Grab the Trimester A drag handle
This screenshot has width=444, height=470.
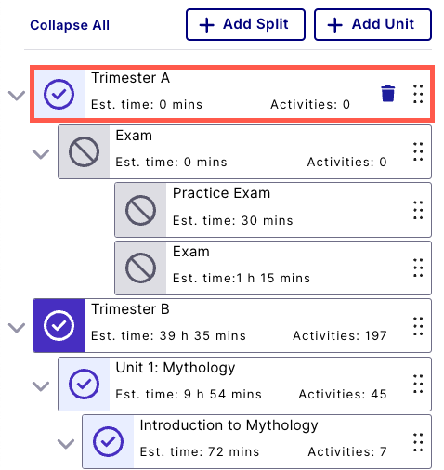[x=418, y=94]
